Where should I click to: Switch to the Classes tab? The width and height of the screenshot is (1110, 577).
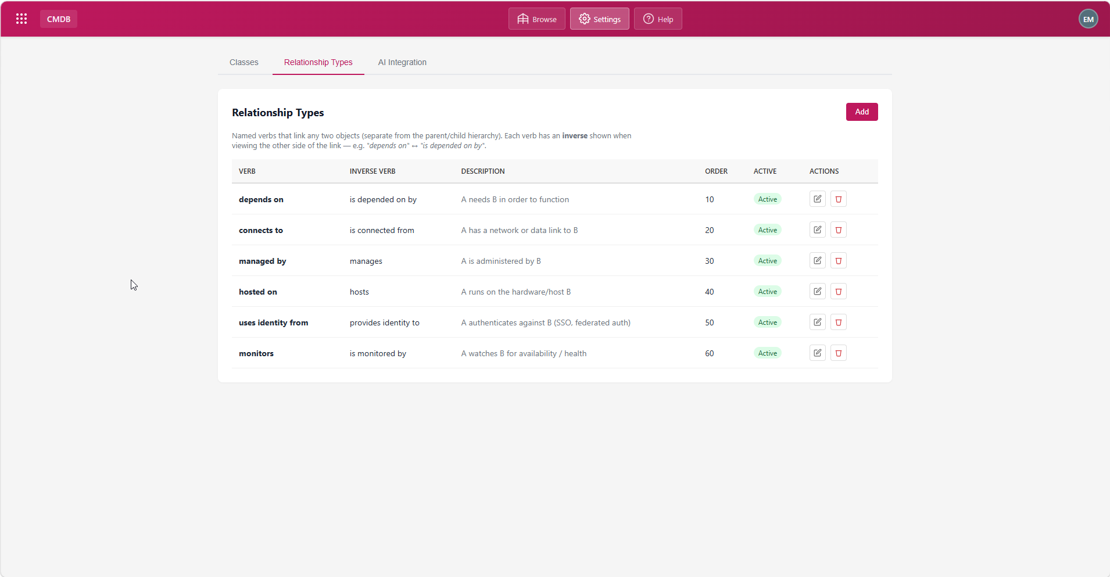(244, 62)
